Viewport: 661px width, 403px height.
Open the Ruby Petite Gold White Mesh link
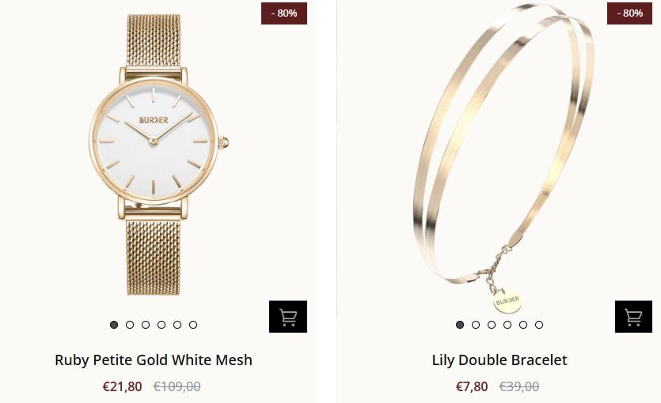pos(154,360)
